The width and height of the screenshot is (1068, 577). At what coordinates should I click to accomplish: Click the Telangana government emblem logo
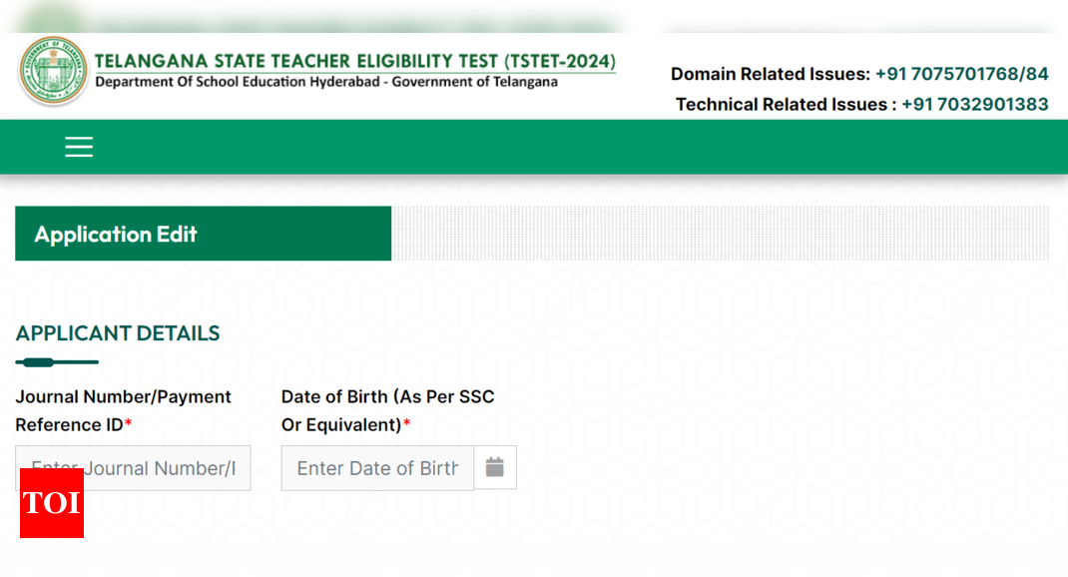[52, 72]
